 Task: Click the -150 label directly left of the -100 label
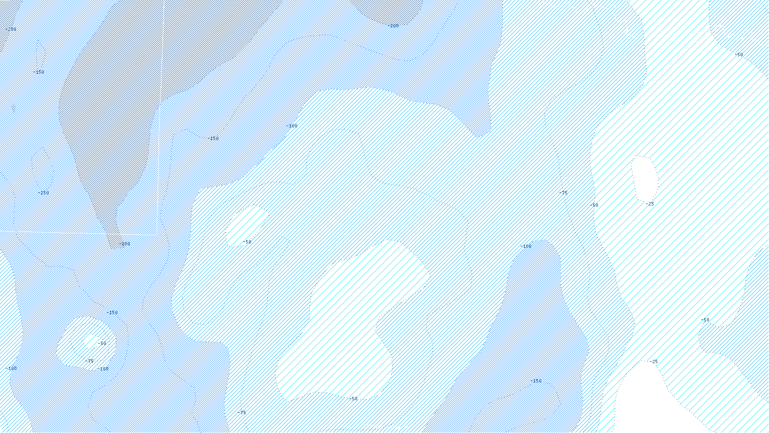213,139
